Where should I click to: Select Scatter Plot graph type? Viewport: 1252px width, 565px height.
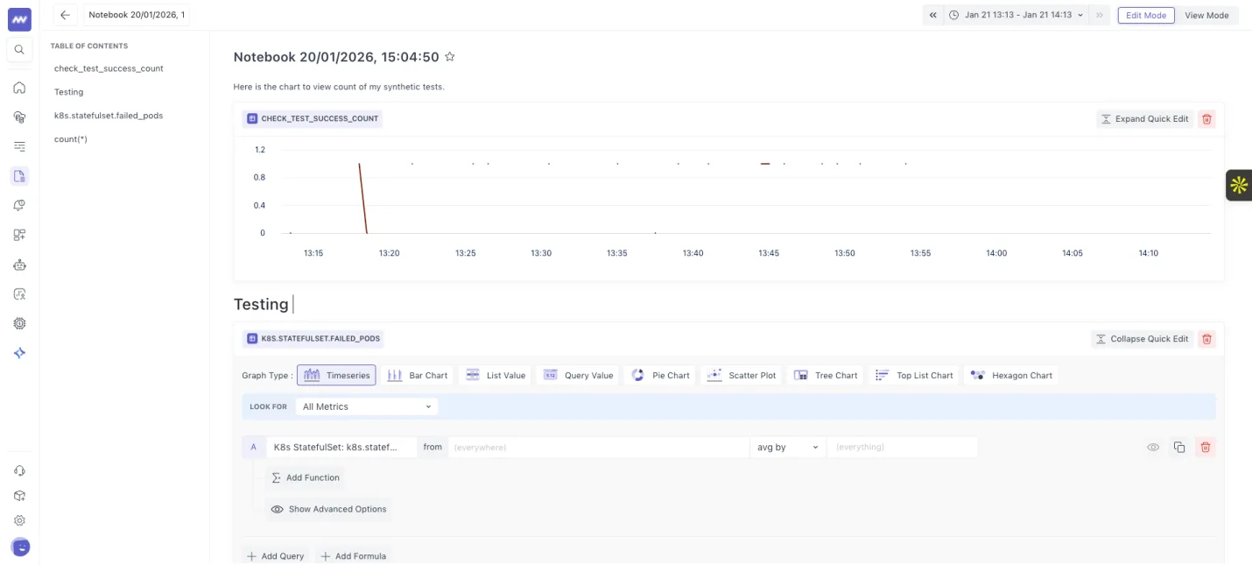tap(742, 375)
